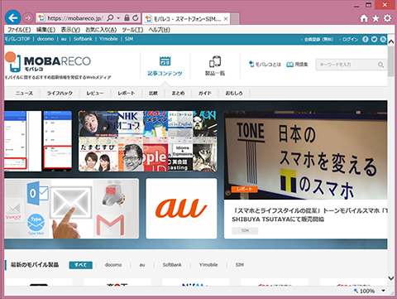Click the Facebook icon in top bar

coord(366,39)
